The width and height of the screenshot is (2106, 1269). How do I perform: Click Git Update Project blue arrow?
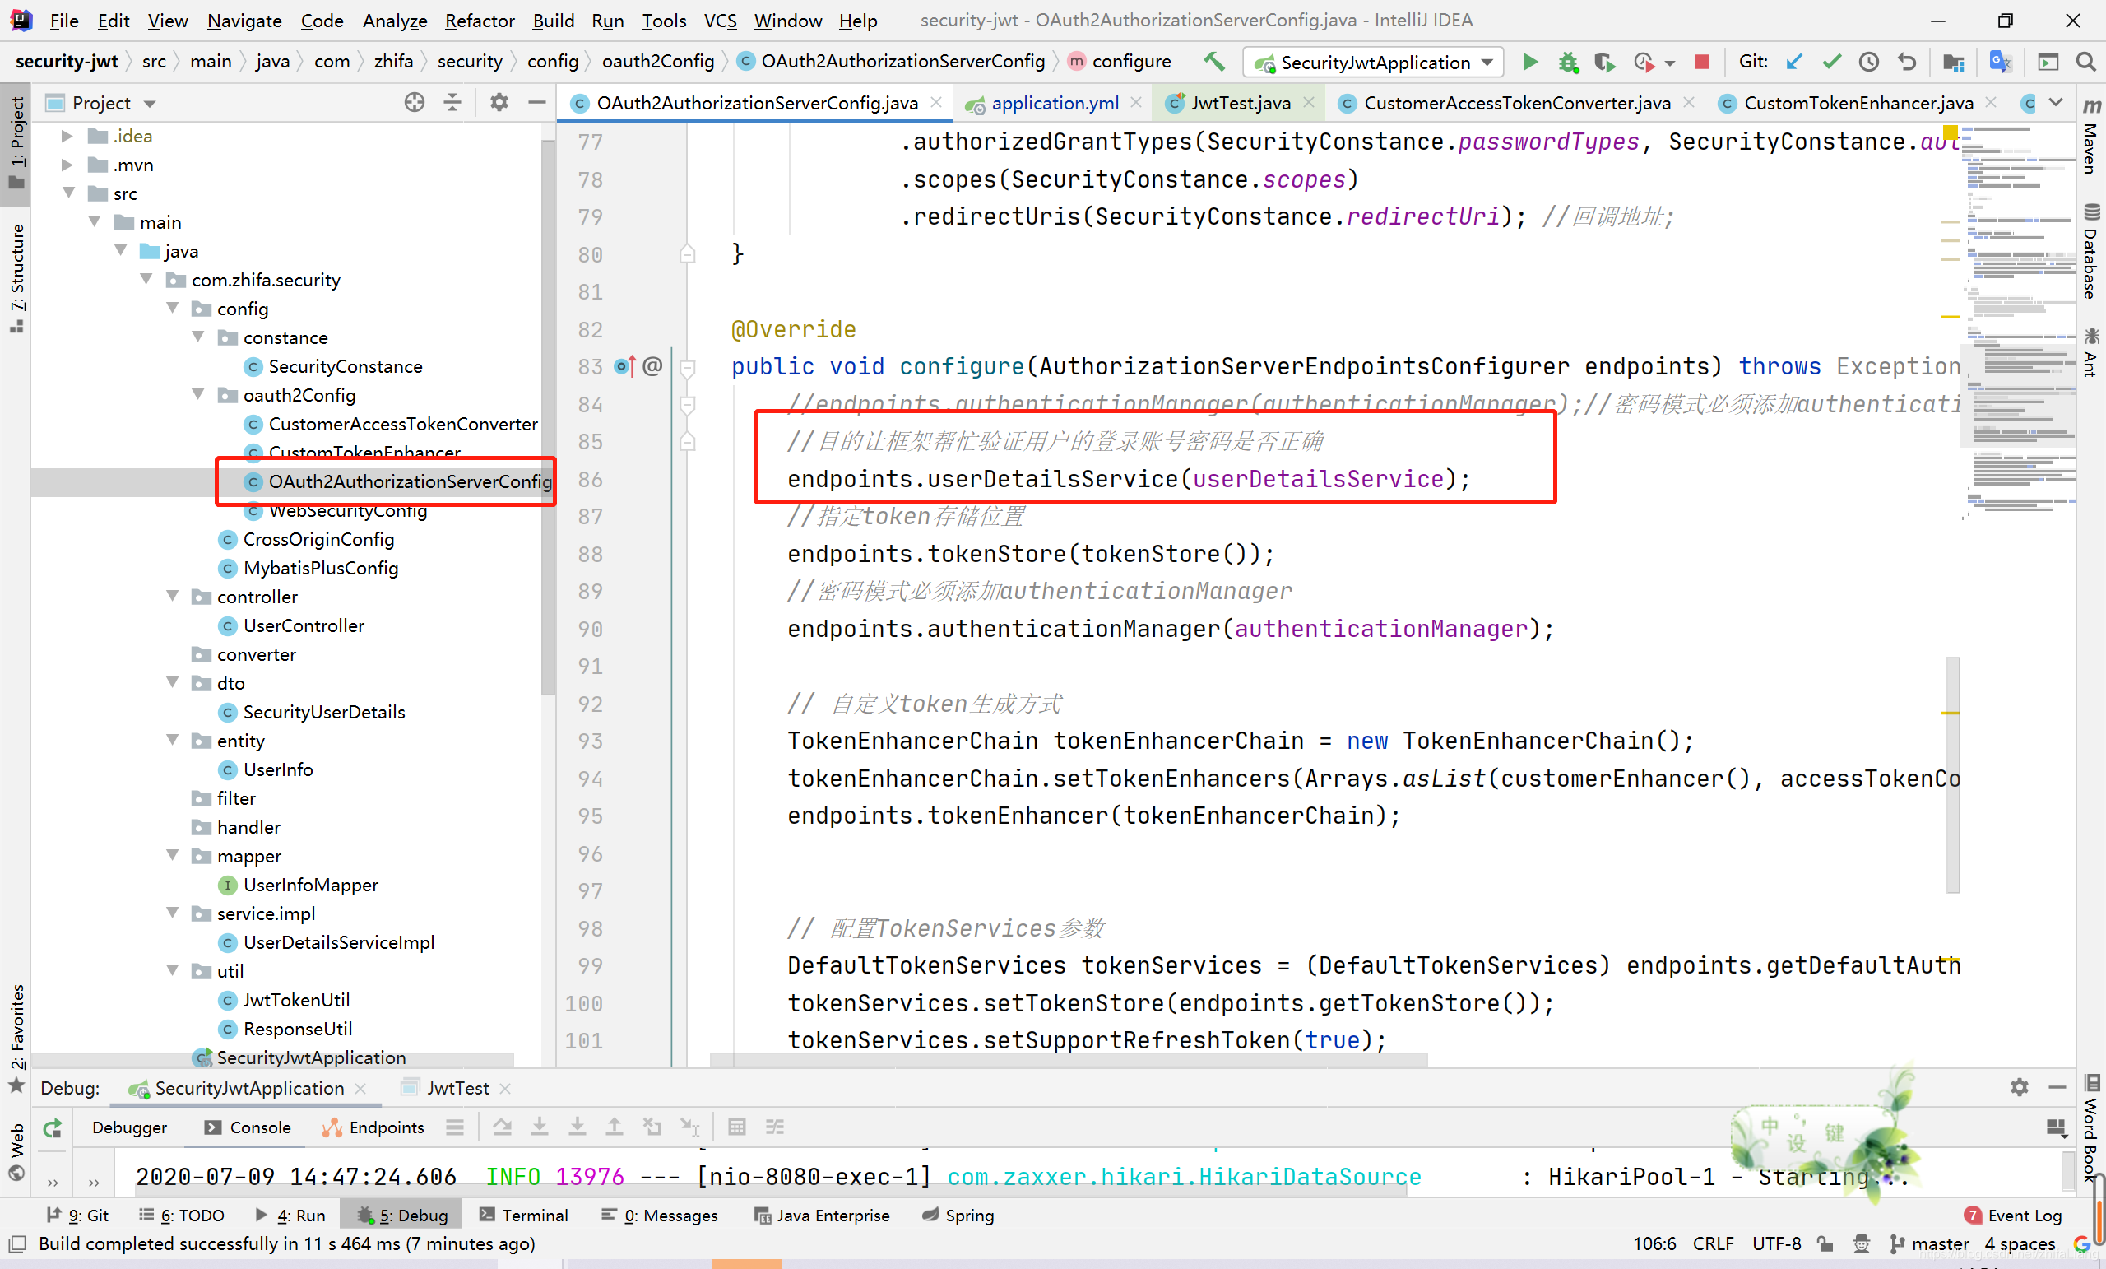coord(1794,62)
